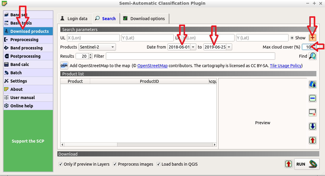325x176 pixels.
Task: Open the Tile Usage Policy link
Action: (x=285, y=66)
